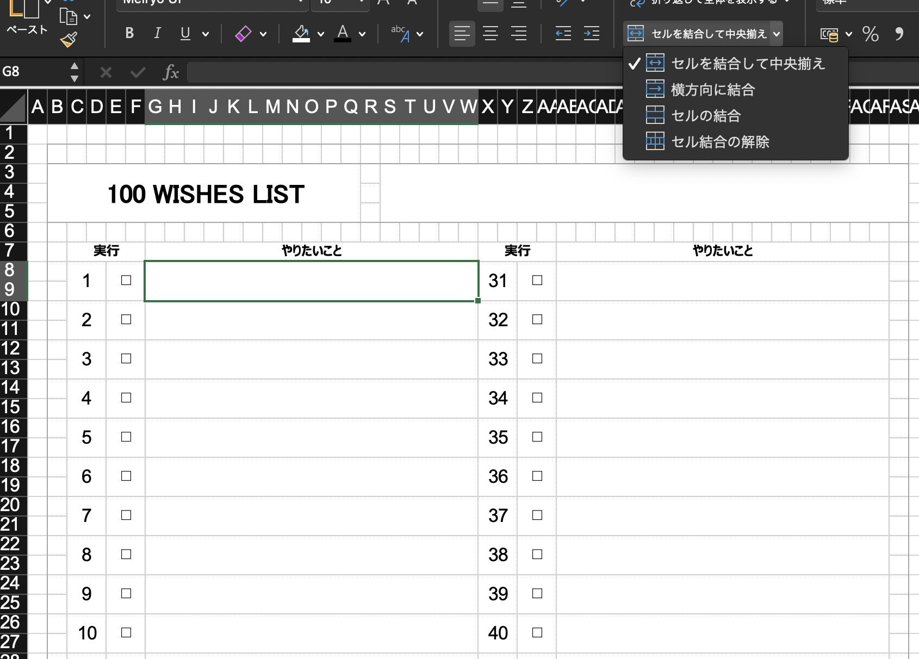Expand the underline style dropdown arrow
This screenshot has height=659, width=919.
coord(206,34)
